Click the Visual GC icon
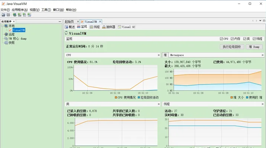 [119, 27]
